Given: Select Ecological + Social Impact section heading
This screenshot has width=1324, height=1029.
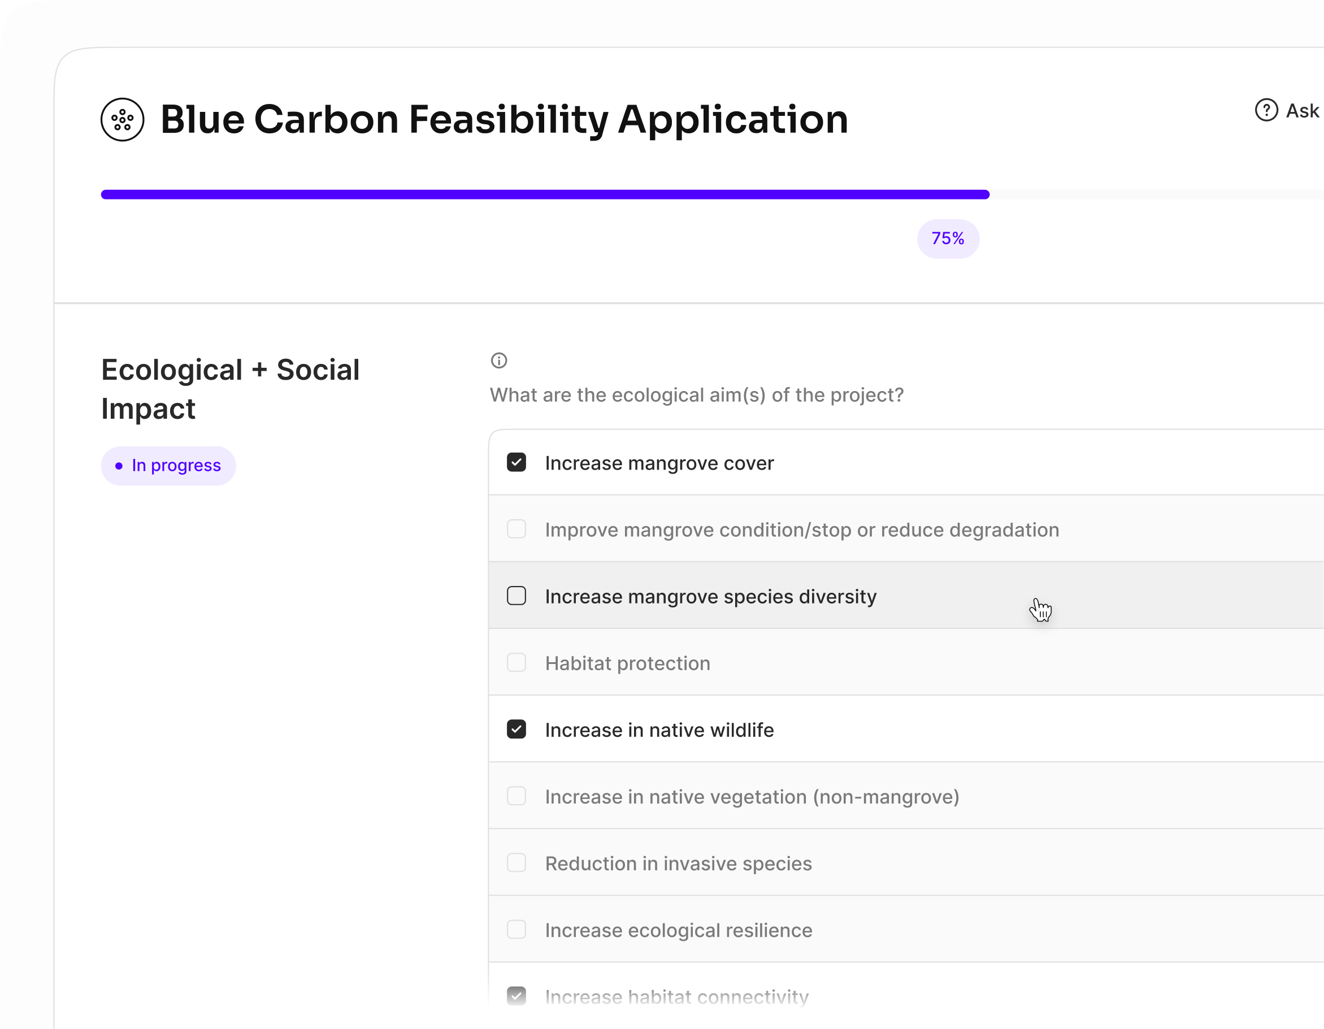Looking at the screenshot, I should 230,389.
